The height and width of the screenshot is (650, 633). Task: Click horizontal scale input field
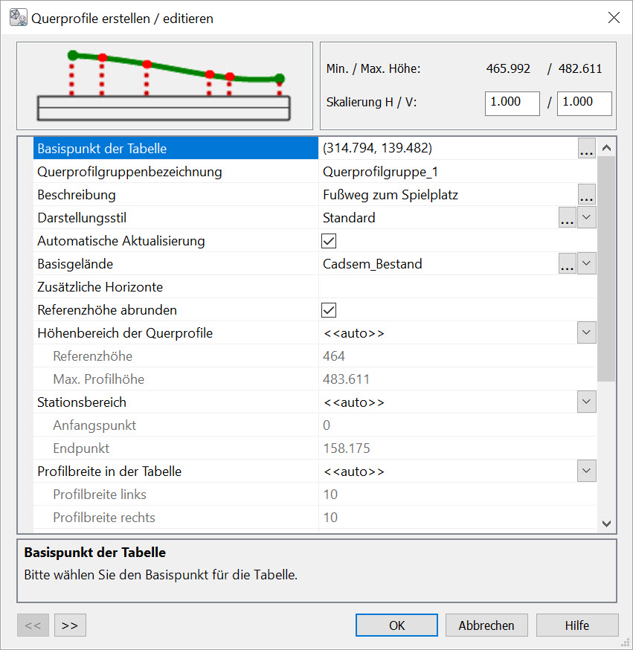pyautogui.click(x=512, y=103)
